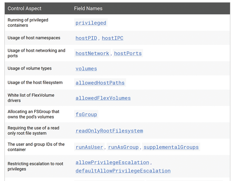This screenshot has height=181, width=234.
Task: Follow the readOnlyRootFilesystem link
Action: click(x=109, y=131)
